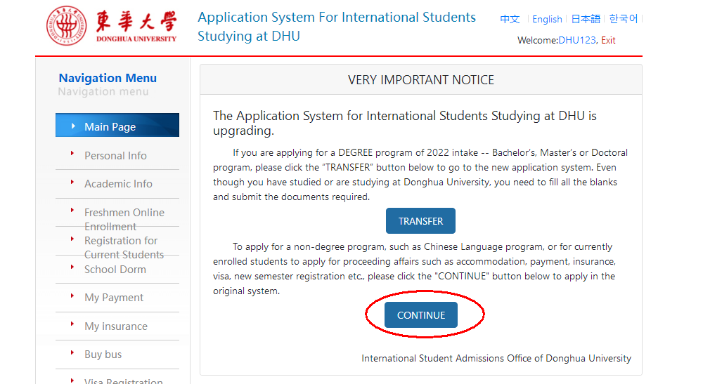Screen dimensions: 703x384
Task: Switch language to 日本語
Action: coord(586,19)
